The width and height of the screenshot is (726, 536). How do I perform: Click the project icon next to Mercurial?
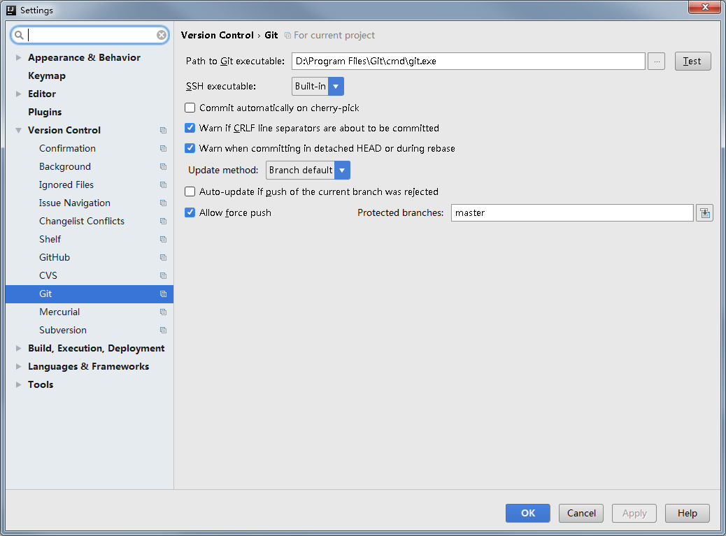tap(163, 312)
